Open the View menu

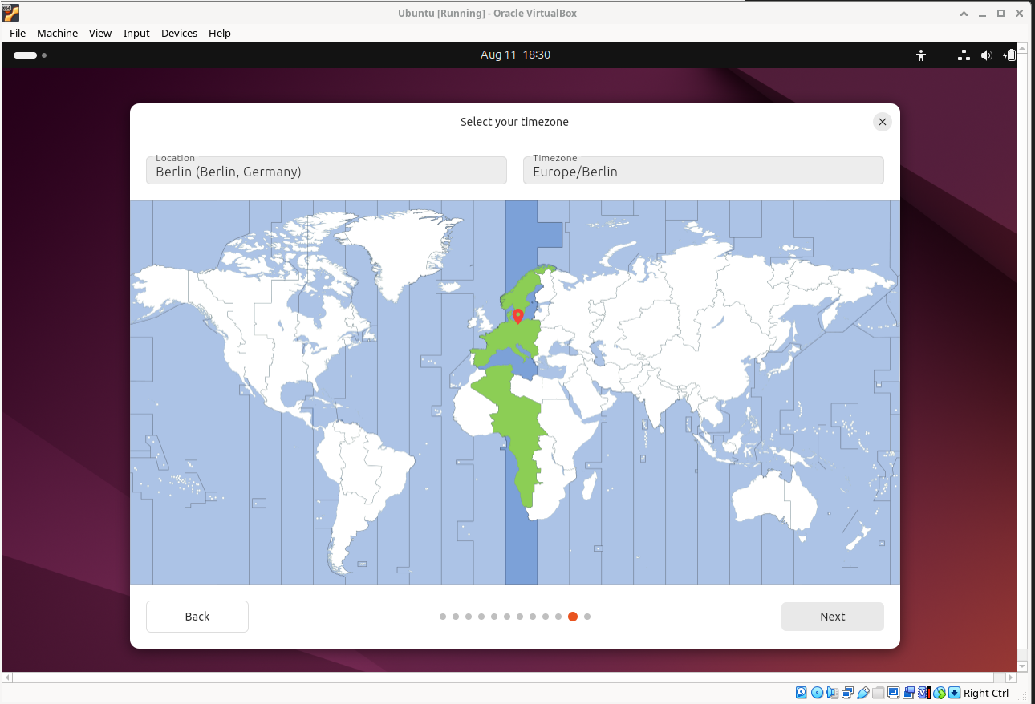tap(100, 33)
